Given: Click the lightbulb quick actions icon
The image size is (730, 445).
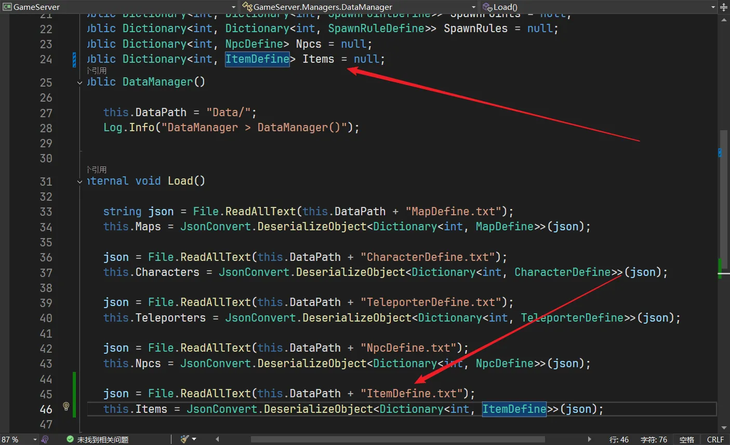Looking at the screenshot, I should pyautogui.click(x=66, y=406).
